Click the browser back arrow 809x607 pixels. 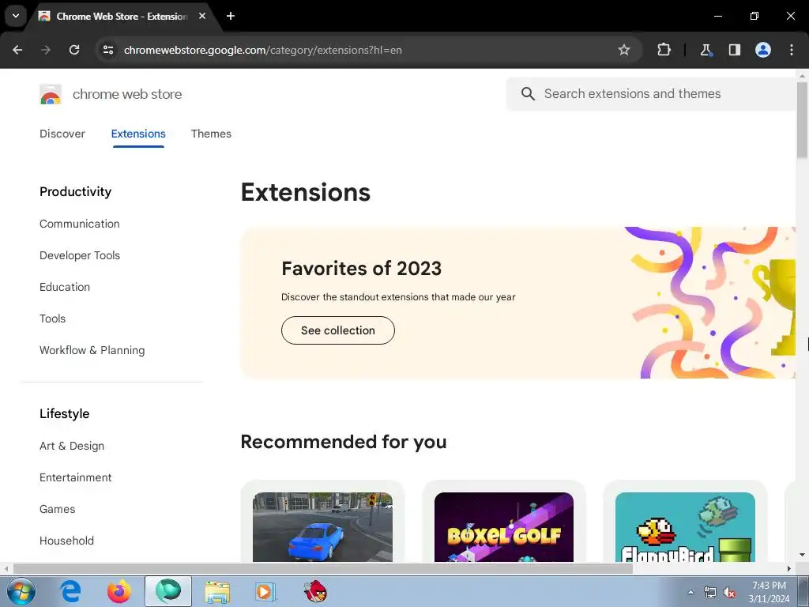(17, 50)
